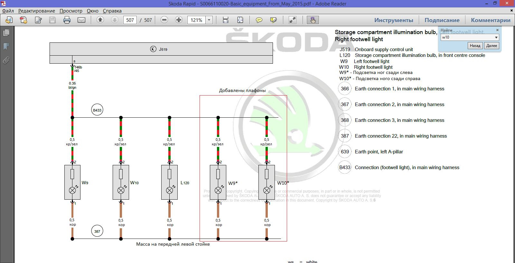Open the Подписание pane
This screenshot has height=263, width=515.
[442, 20]
